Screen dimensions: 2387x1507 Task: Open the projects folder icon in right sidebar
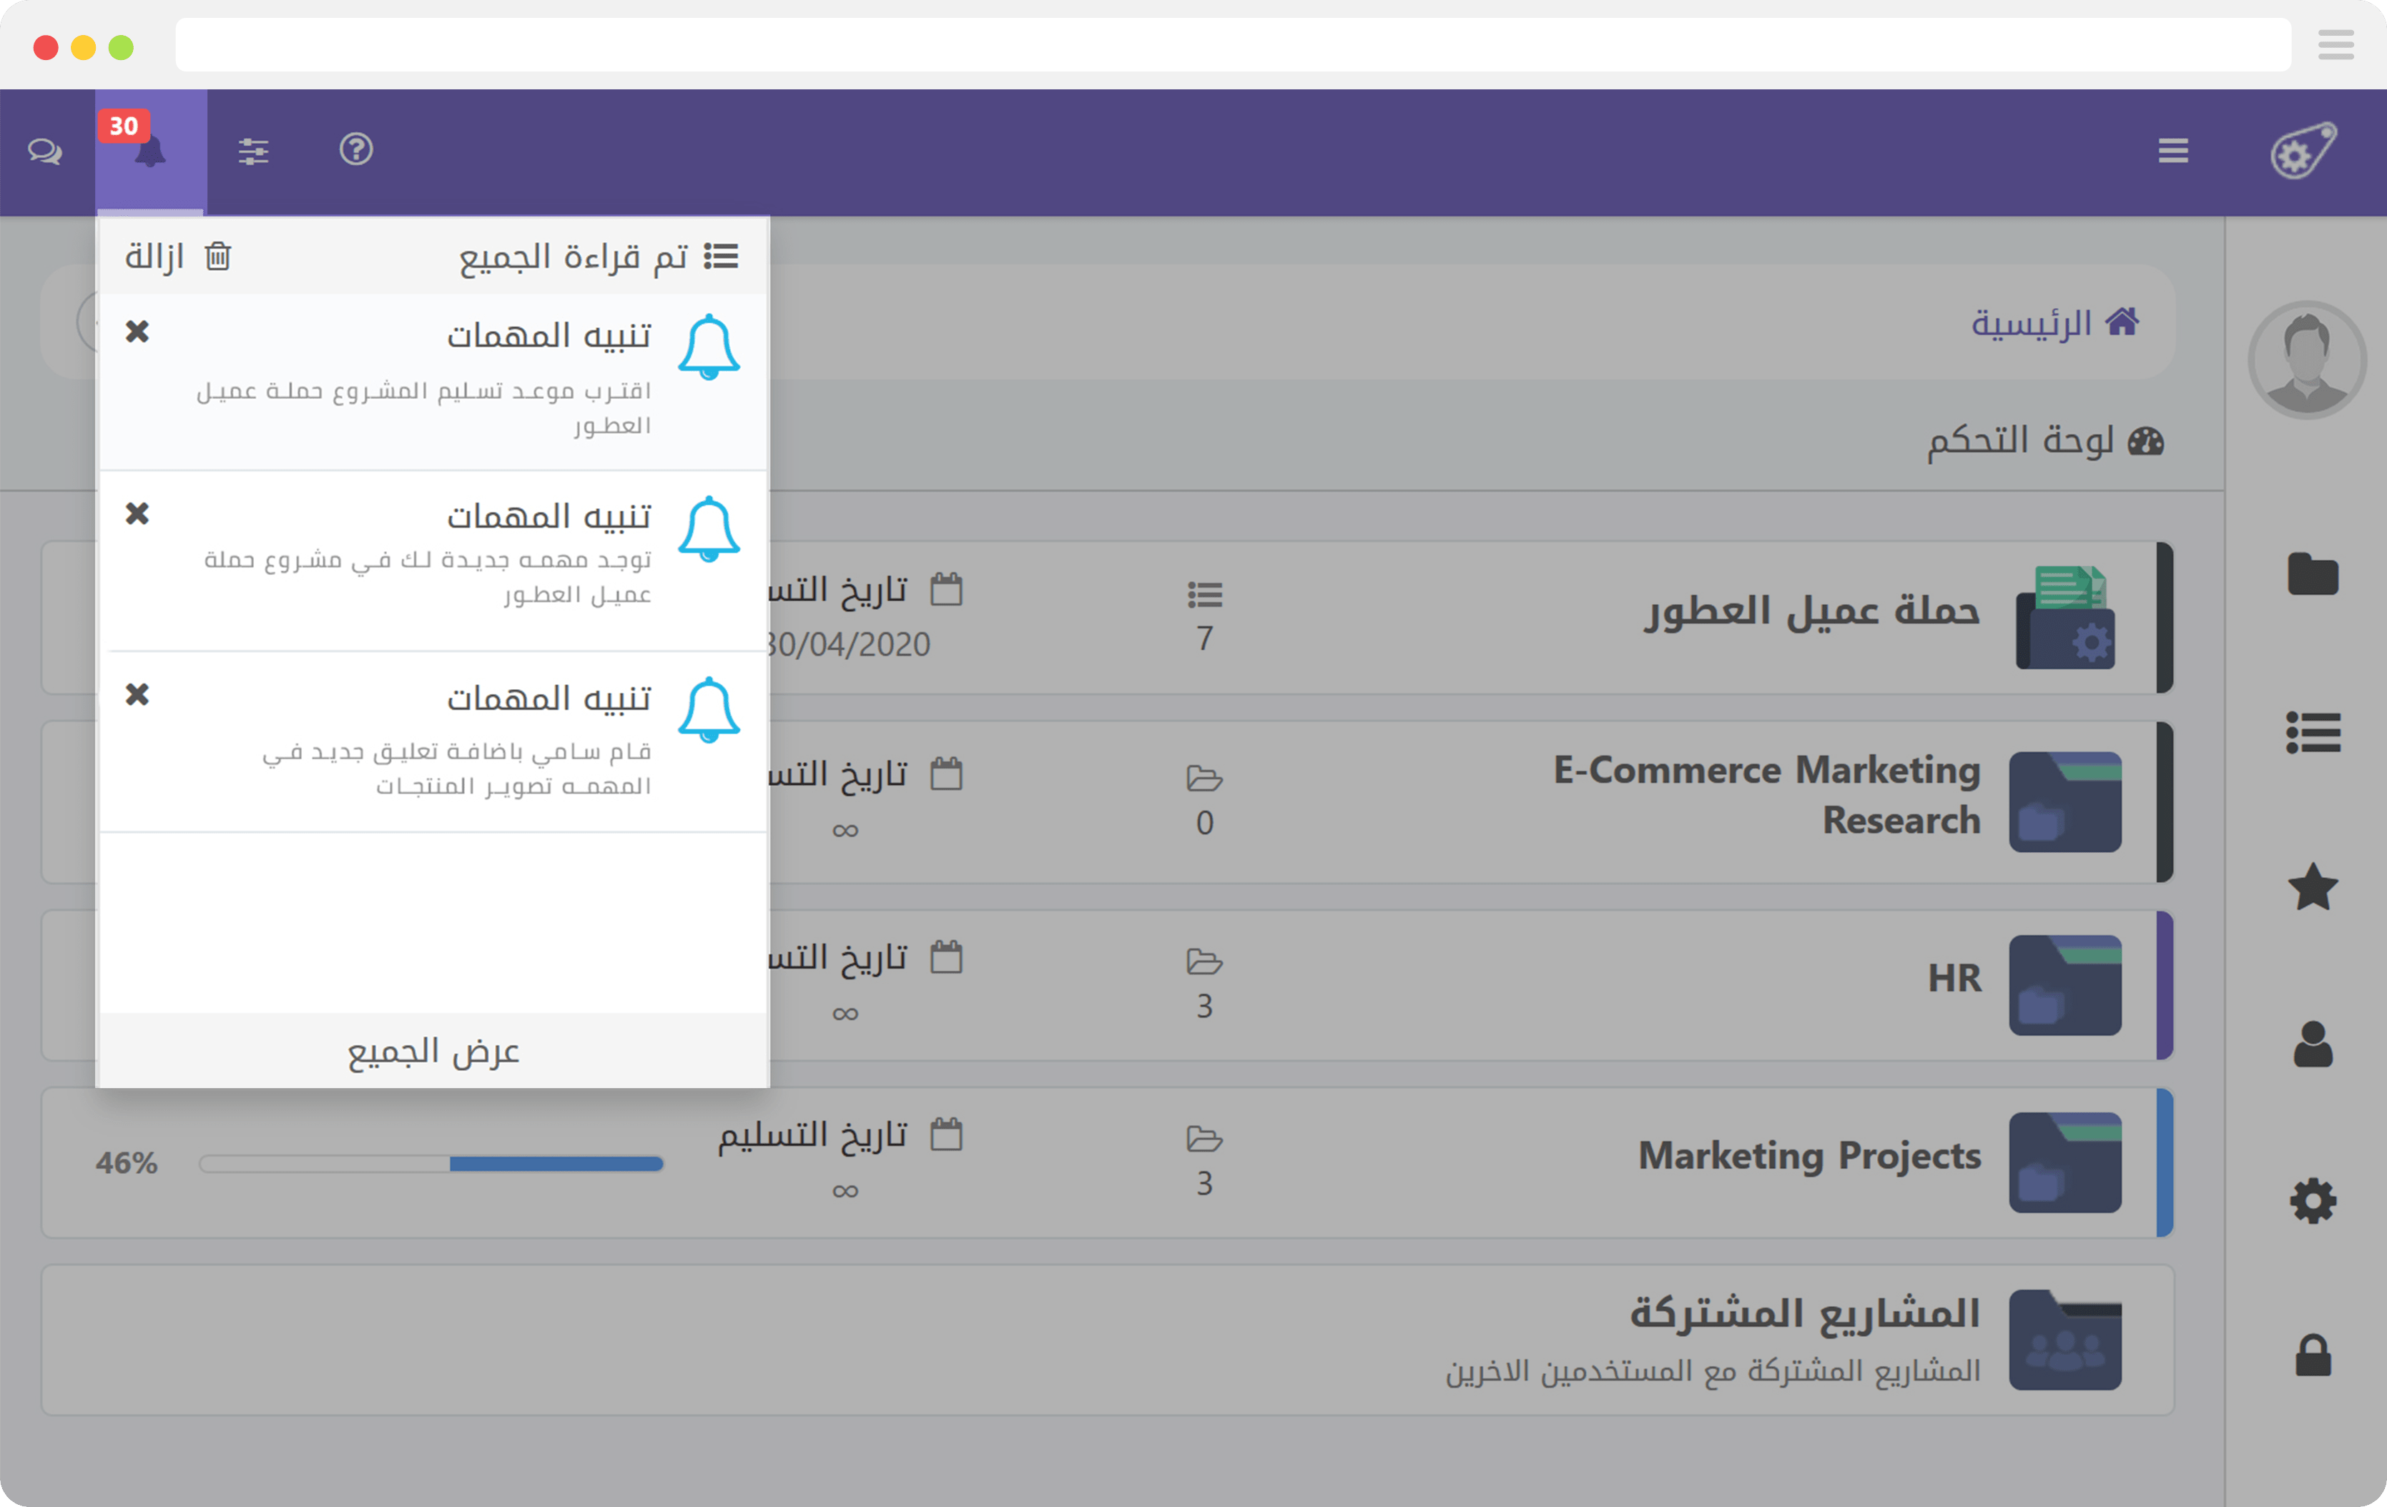pos(2313,573)
